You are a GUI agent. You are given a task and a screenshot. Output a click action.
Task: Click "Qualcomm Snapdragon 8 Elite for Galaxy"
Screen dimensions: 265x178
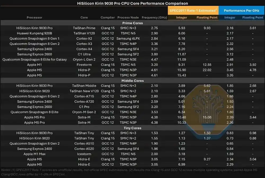point(34,60)
